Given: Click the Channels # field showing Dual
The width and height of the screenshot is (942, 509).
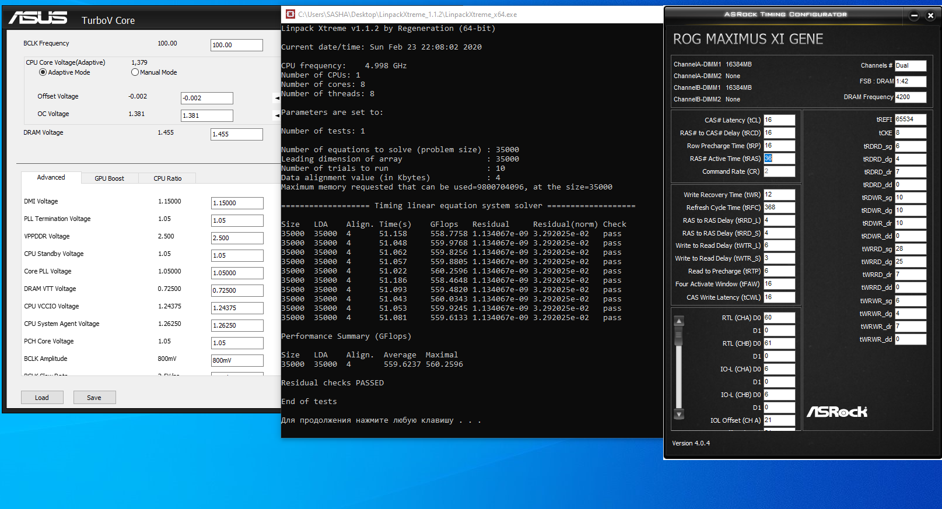Looking at the screenshot, I should coord(911,66).
